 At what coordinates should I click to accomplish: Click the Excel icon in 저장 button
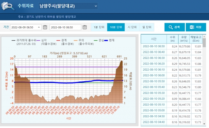[192, 27]
